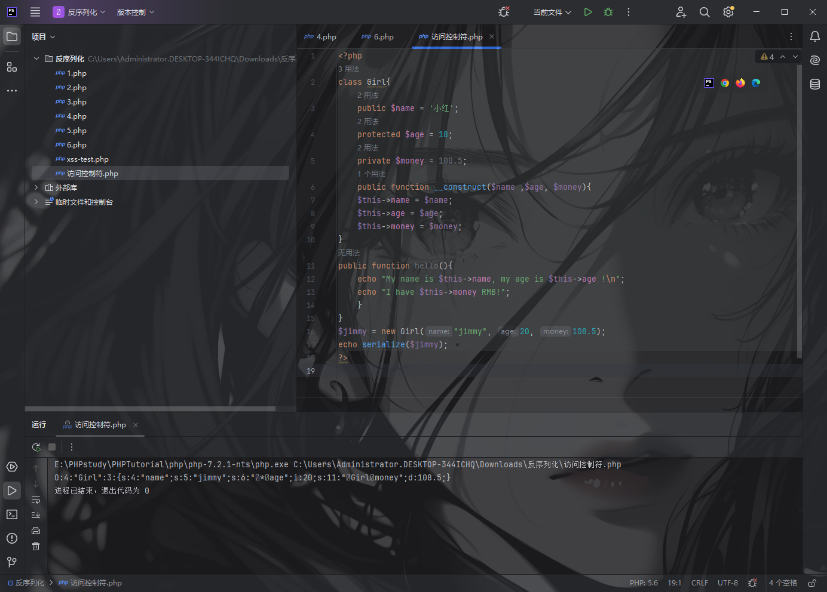Screen dimensions: 827x592
Task: Show more tool windows ellipsis
Action: point(12,91)
